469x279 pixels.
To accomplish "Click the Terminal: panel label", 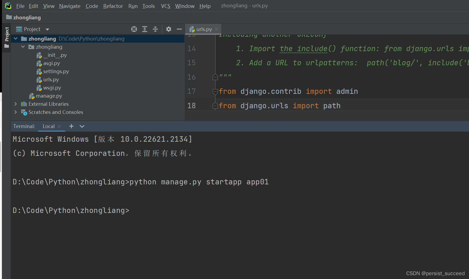I will pos(24,126).
